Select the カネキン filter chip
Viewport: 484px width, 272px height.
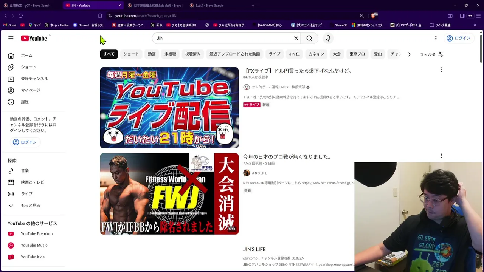(316, 54)
